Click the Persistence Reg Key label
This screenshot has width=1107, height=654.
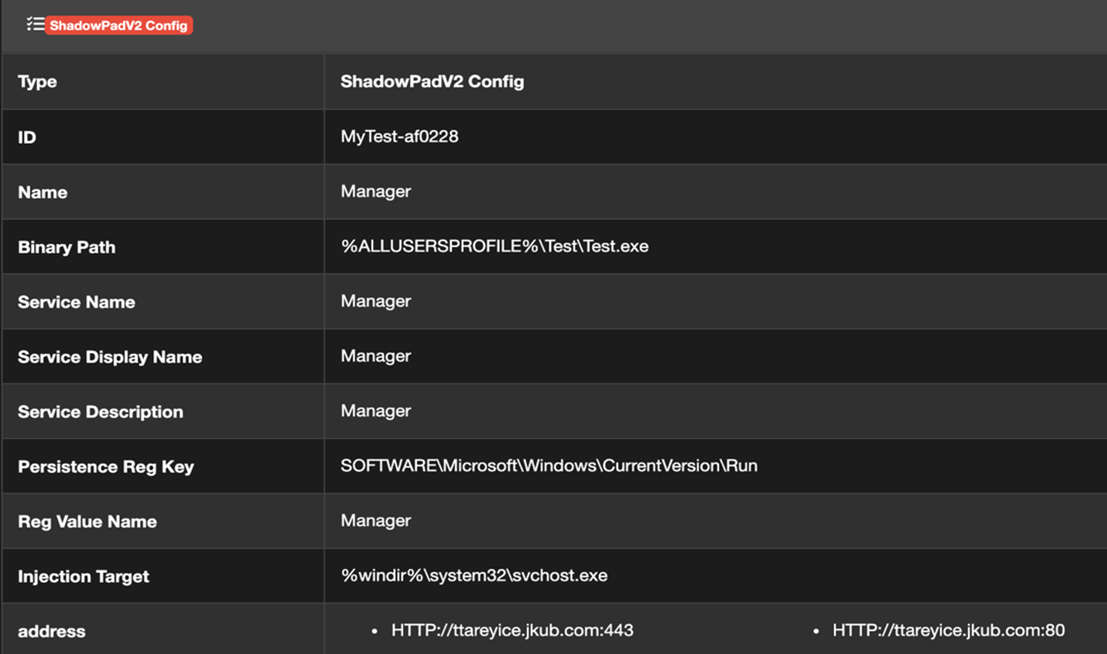(105, 466)
